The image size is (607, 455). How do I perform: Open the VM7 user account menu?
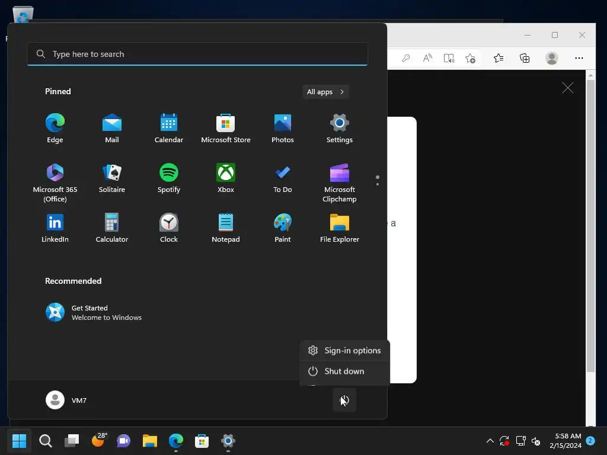pyautogui.click(x=66, y=400)
